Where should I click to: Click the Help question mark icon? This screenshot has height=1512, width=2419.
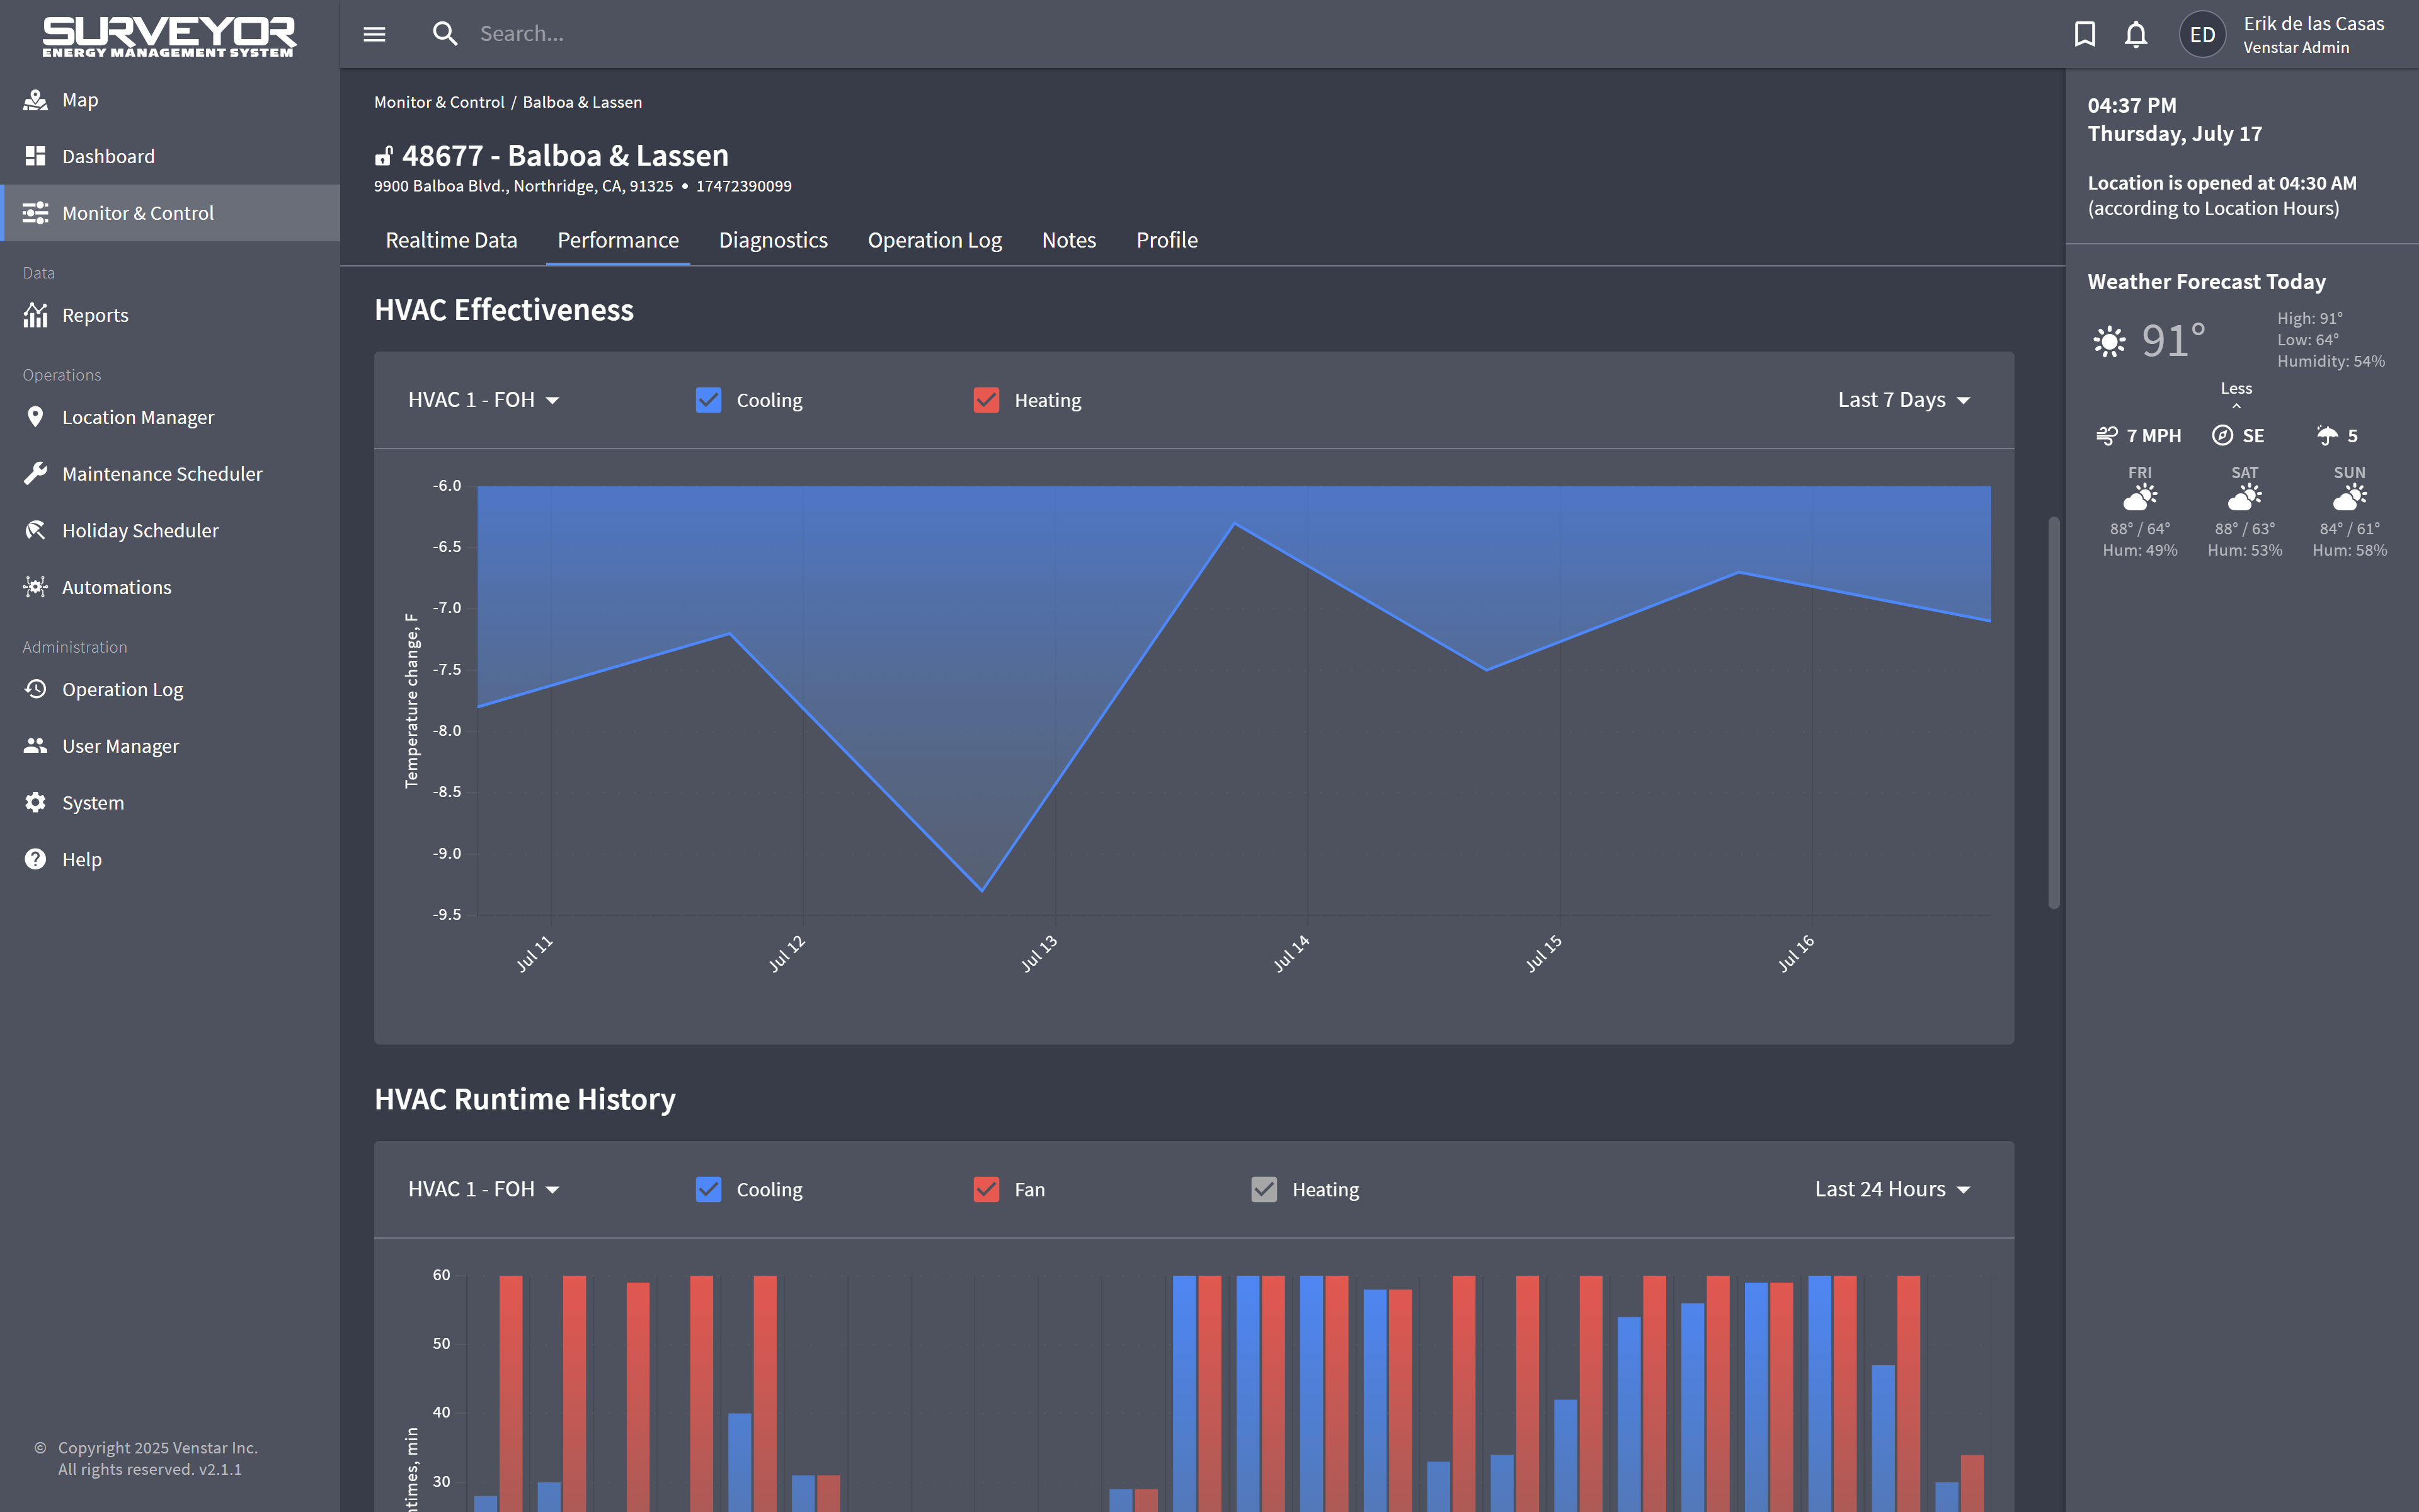click(36, 859)
